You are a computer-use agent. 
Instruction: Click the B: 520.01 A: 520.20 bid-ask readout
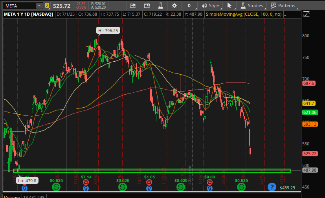pos(99,5)
